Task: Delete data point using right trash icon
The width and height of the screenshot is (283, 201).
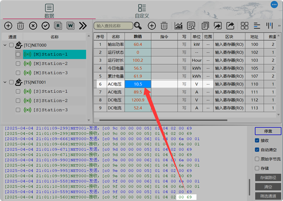Action: click(x=164, y=26)
